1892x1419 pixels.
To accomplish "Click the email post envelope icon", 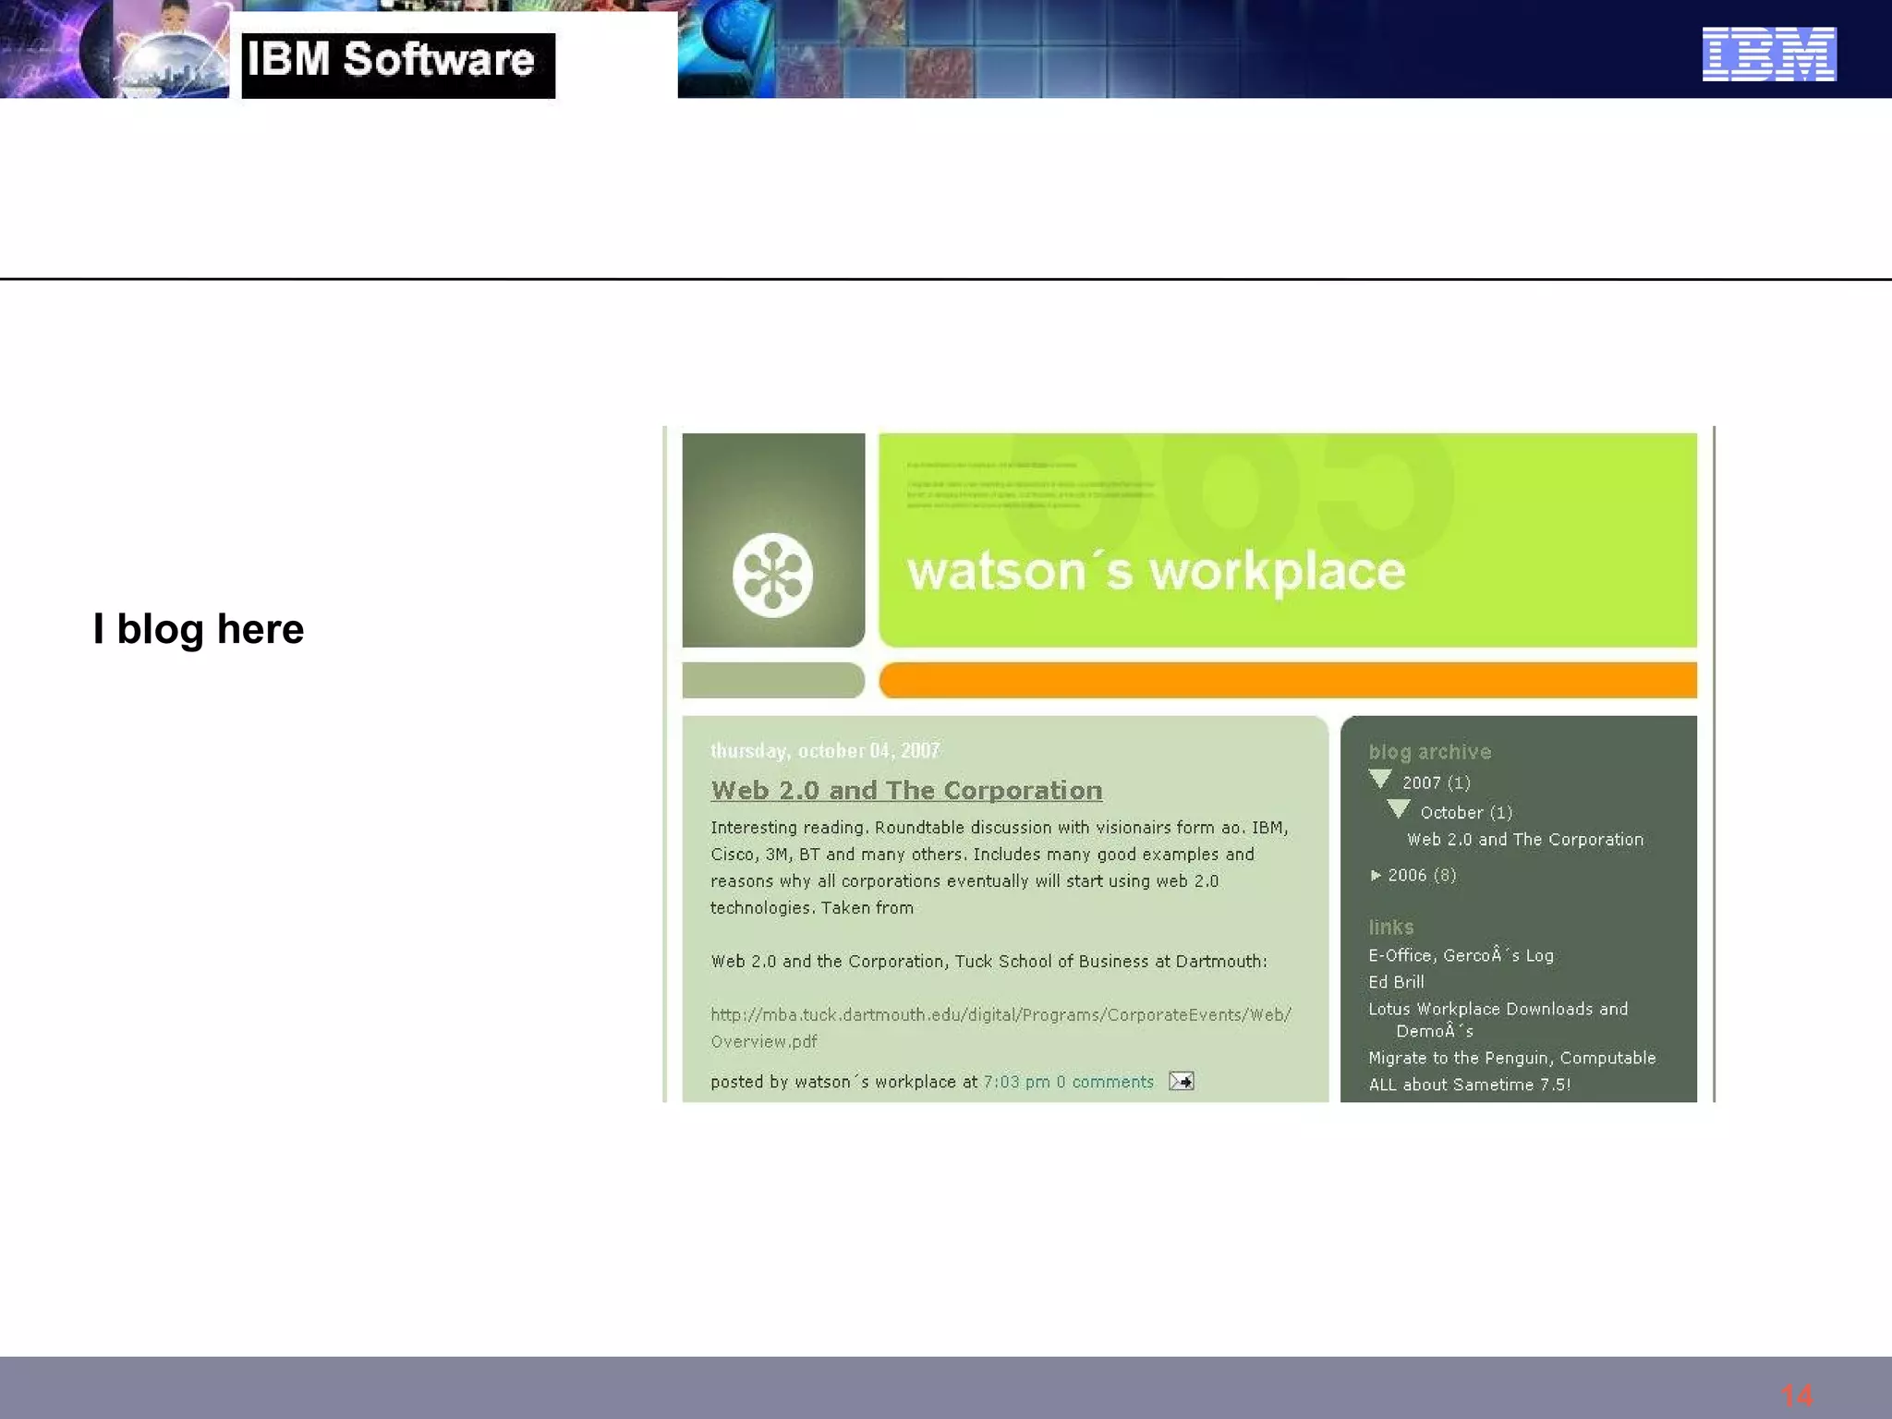I will click(1181, 1081).
